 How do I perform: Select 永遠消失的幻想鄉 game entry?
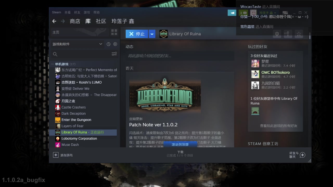(86, 95)
